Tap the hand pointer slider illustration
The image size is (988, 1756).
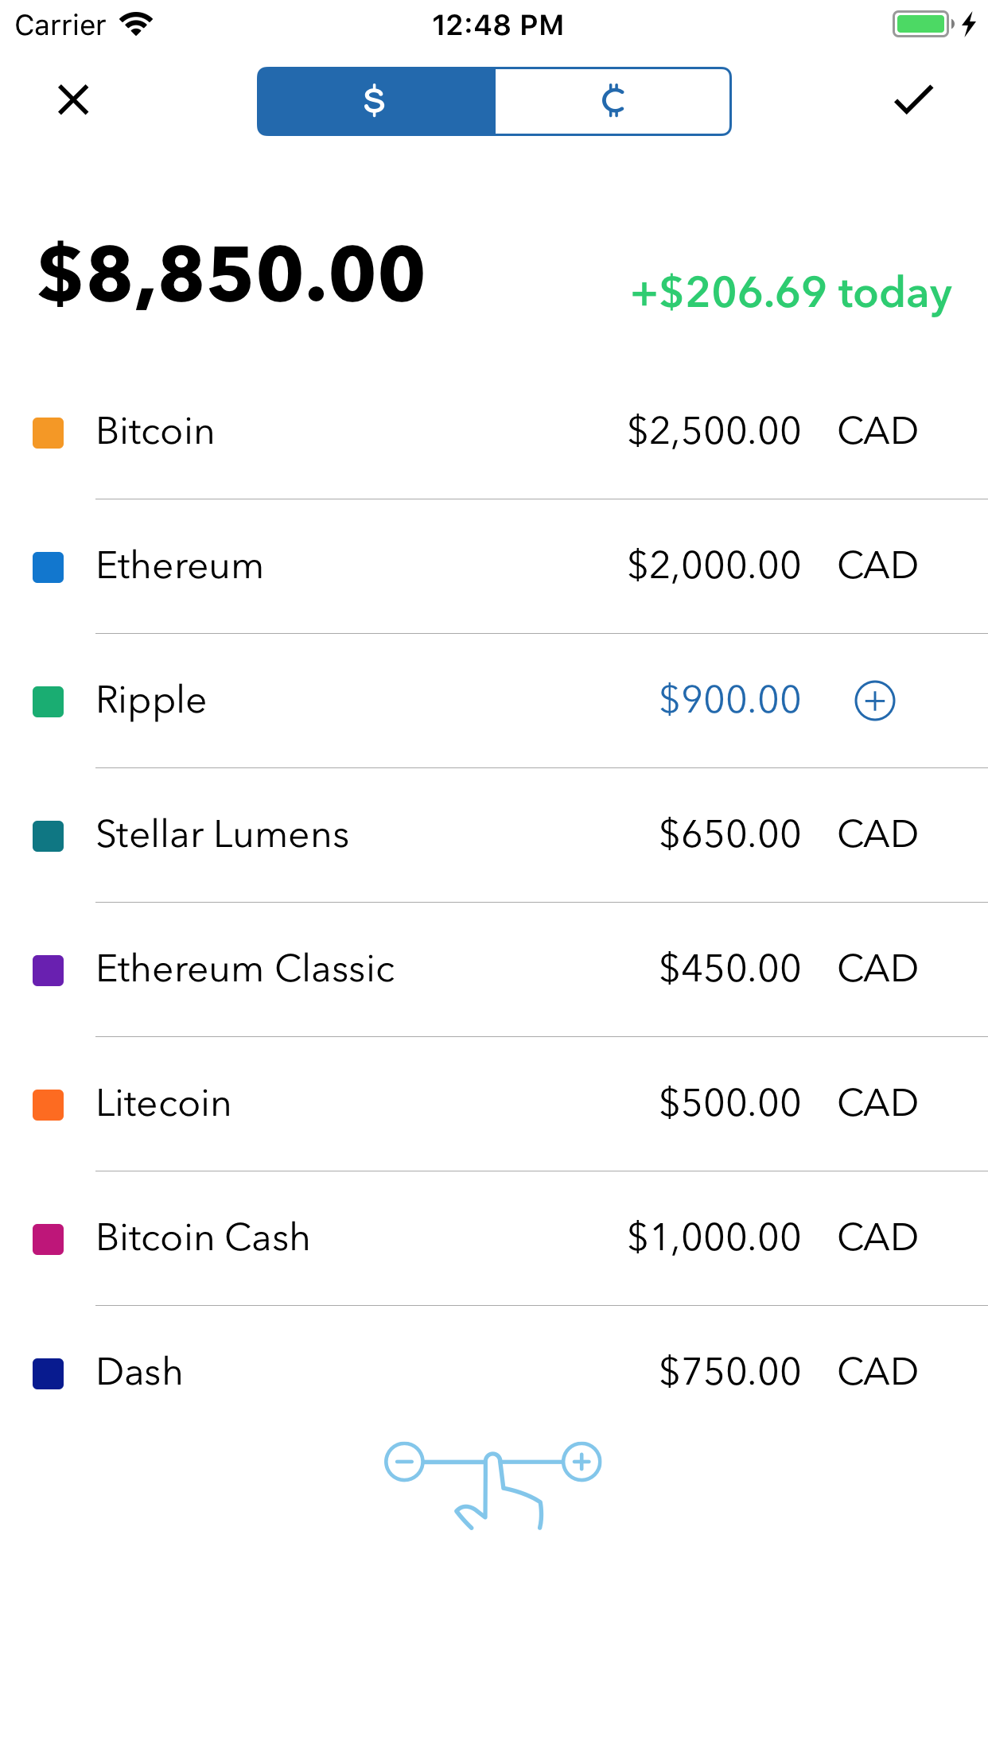(493, 1486)
